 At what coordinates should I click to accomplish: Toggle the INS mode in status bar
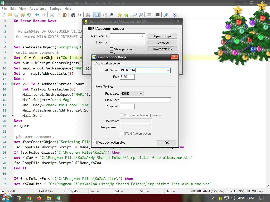click(240, 191)
